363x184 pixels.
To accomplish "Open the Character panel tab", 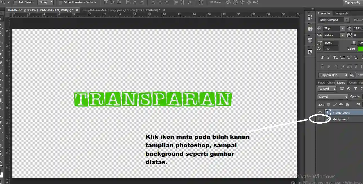I will click(324, 13).
